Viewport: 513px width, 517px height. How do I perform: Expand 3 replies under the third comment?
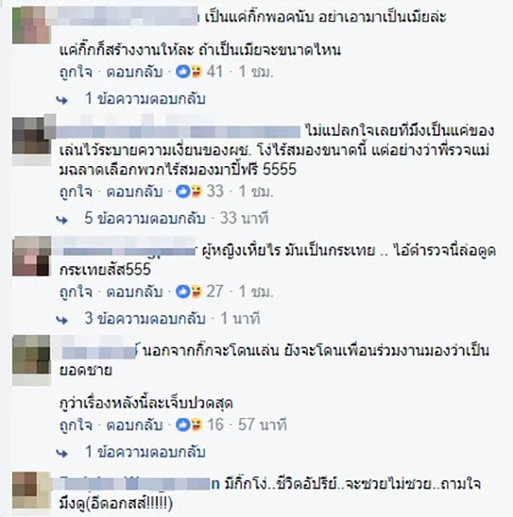(x=144, y=318)
